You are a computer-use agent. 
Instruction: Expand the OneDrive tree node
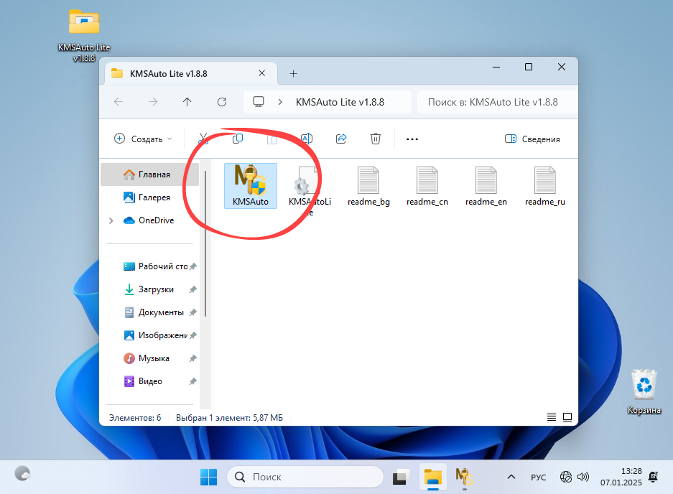(111, 220)
